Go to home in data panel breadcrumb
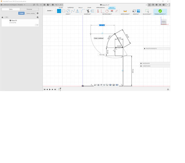Image resolution: width=185 pixels, height=163 pixels. tap(2, 17)
